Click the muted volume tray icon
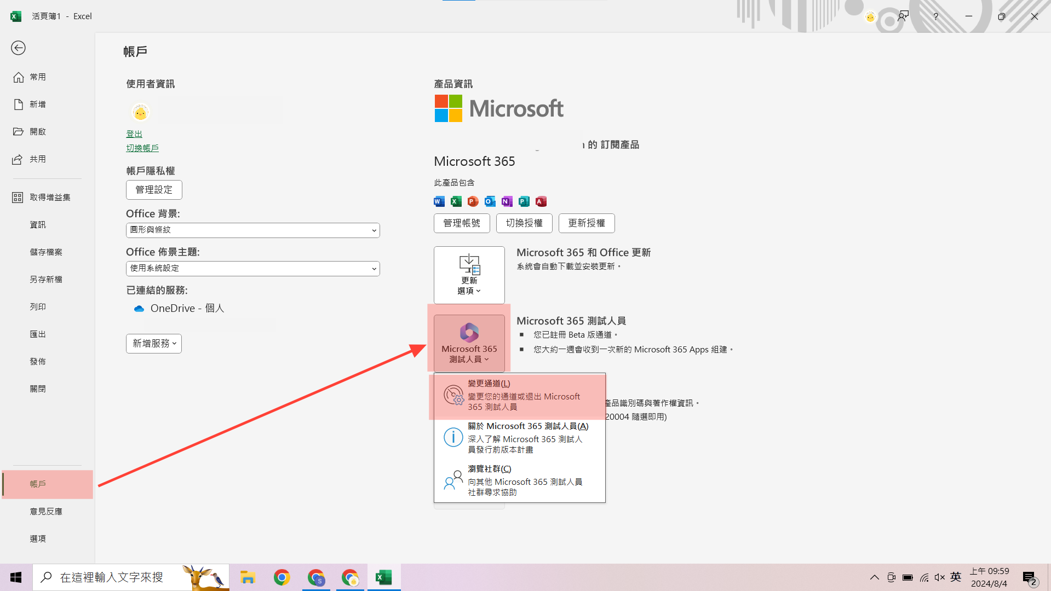 coord(940,577)
